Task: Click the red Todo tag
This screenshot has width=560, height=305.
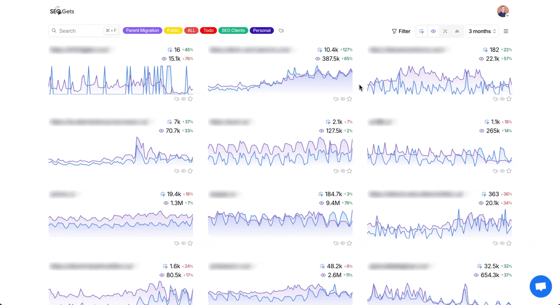Action: click(208, 30)
